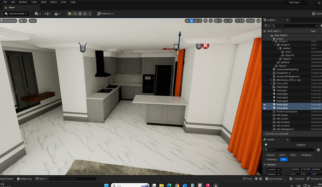Click the Add content quick-add icon
The height and width of the screenshot is (187, 322).
(x=37, y=14)
